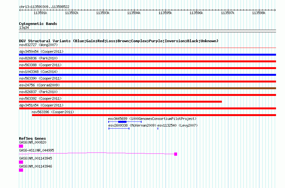Open esv3445699 (1000GenomesConsortiumPilotProject) label

pyautogui.click(x=152, y=119)
